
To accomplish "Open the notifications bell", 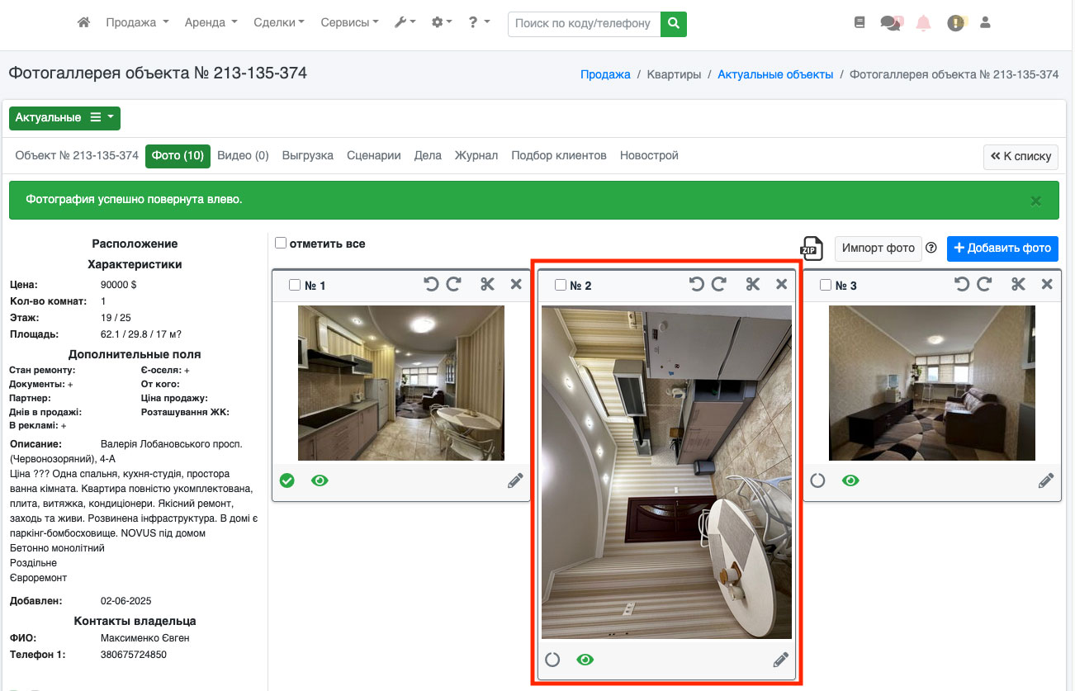I will pos(923,23).
